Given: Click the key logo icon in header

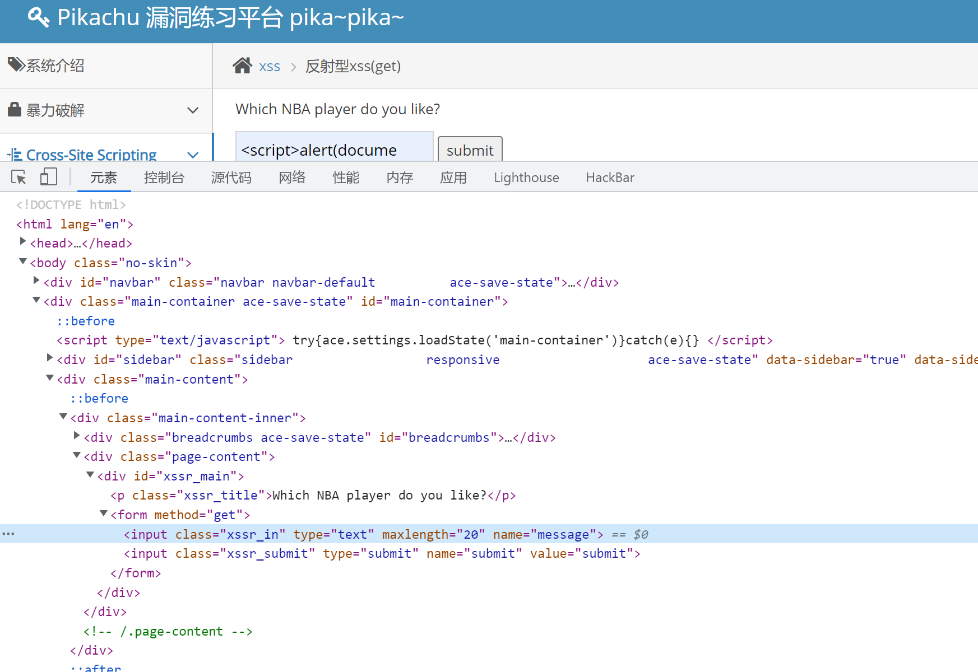Looking at the screenshot, I should (x=39, y=17).
